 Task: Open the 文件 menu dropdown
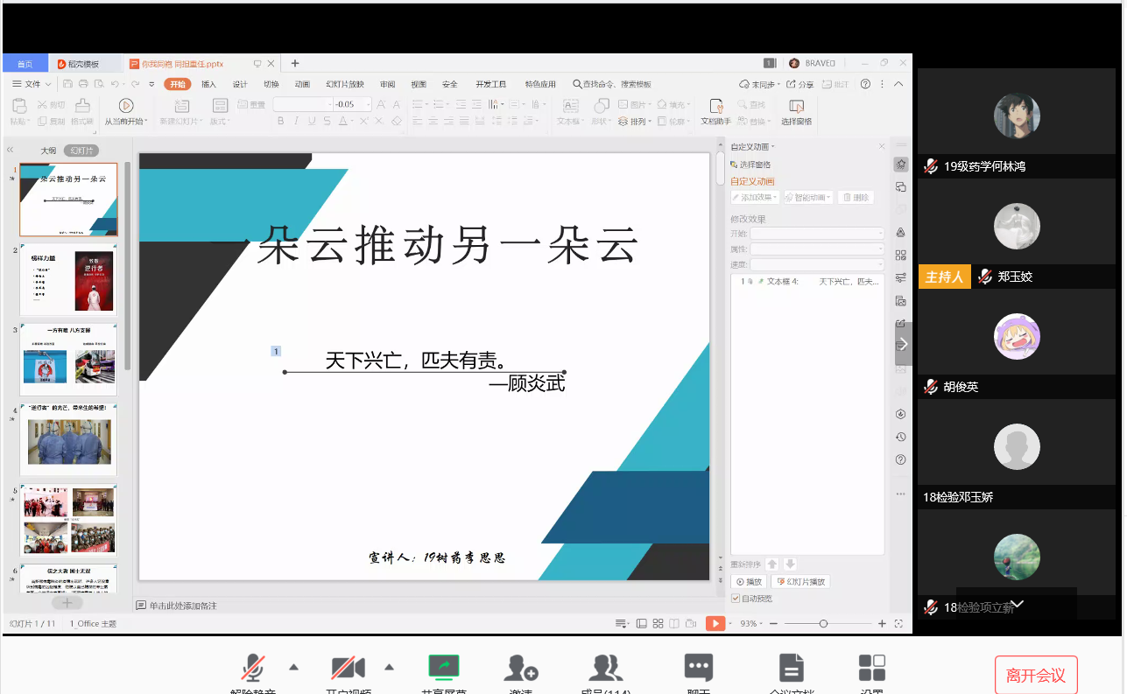32,84
